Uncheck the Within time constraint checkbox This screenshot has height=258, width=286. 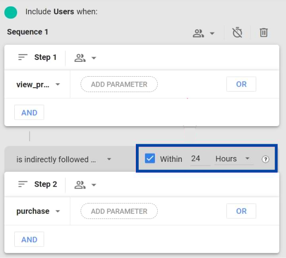tap(150, 159)
